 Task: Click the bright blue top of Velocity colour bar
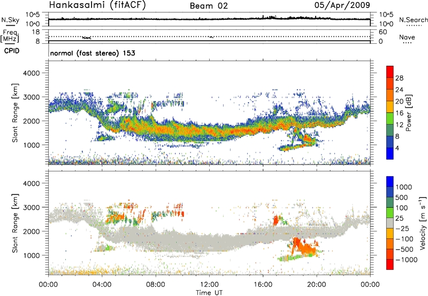pos(390,181)
